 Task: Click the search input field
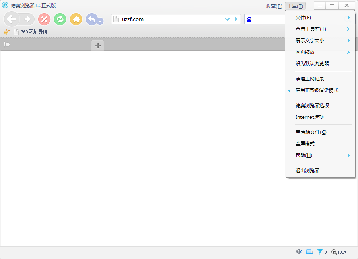click(269, 19)
